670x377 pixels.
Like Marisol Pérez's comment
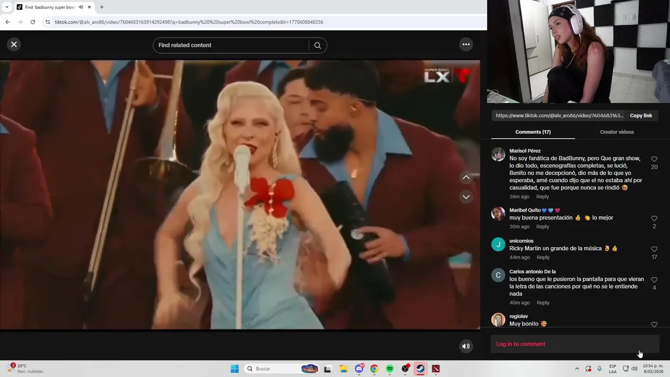654,159
